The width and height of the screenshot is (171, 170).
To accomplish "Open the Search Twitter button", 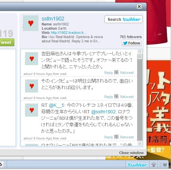I will coord(123,19).
